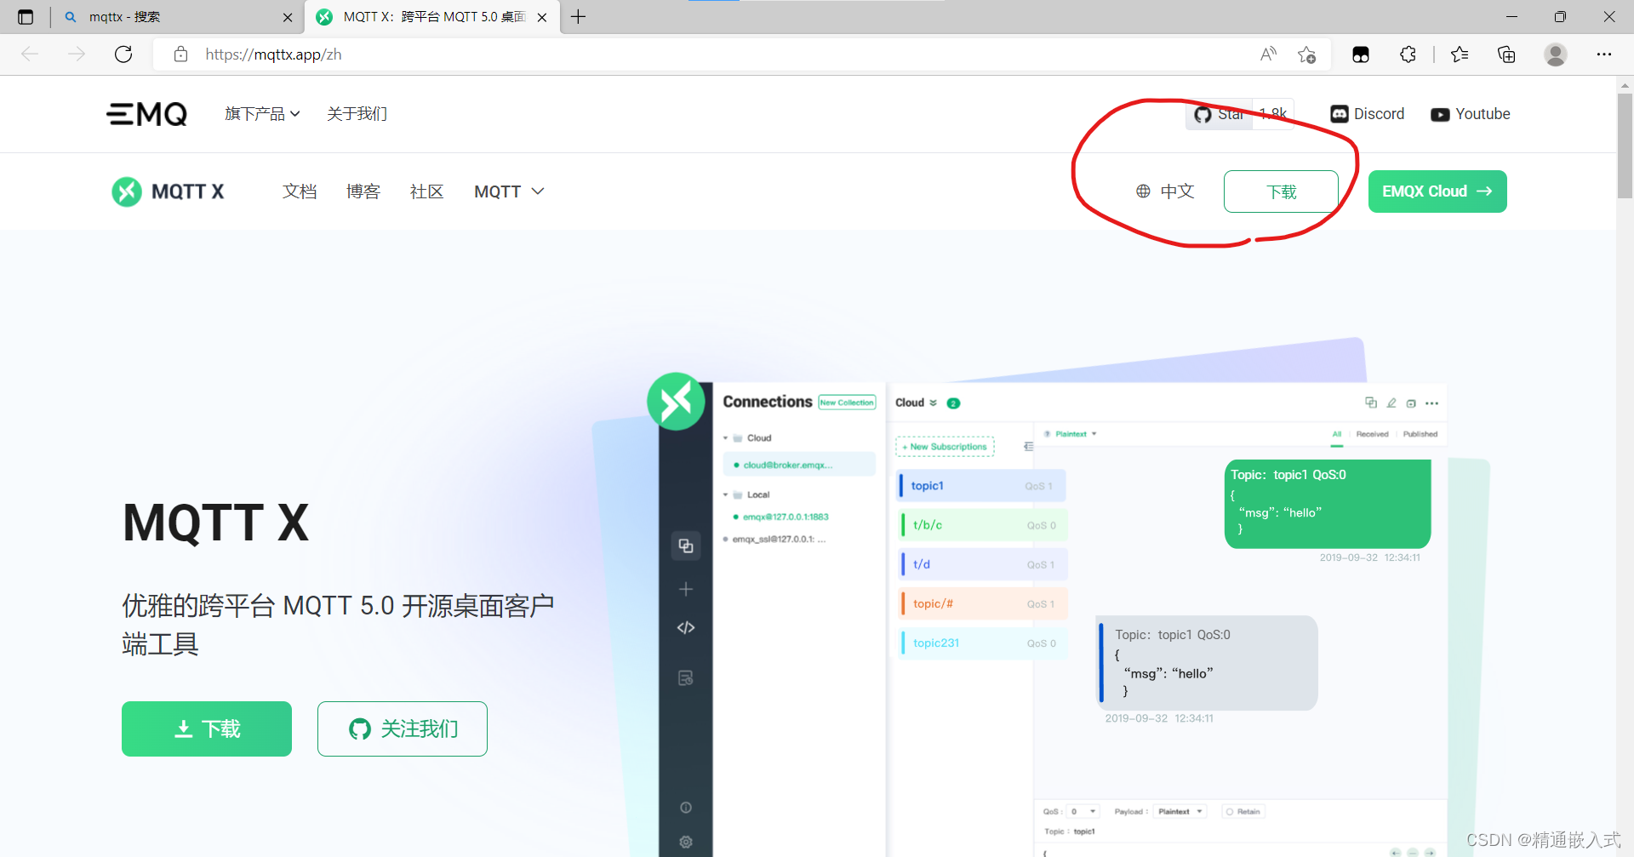This screenshot has width=1634, height=857.
Task: View site info lock icon
Action: coord(180,54)
